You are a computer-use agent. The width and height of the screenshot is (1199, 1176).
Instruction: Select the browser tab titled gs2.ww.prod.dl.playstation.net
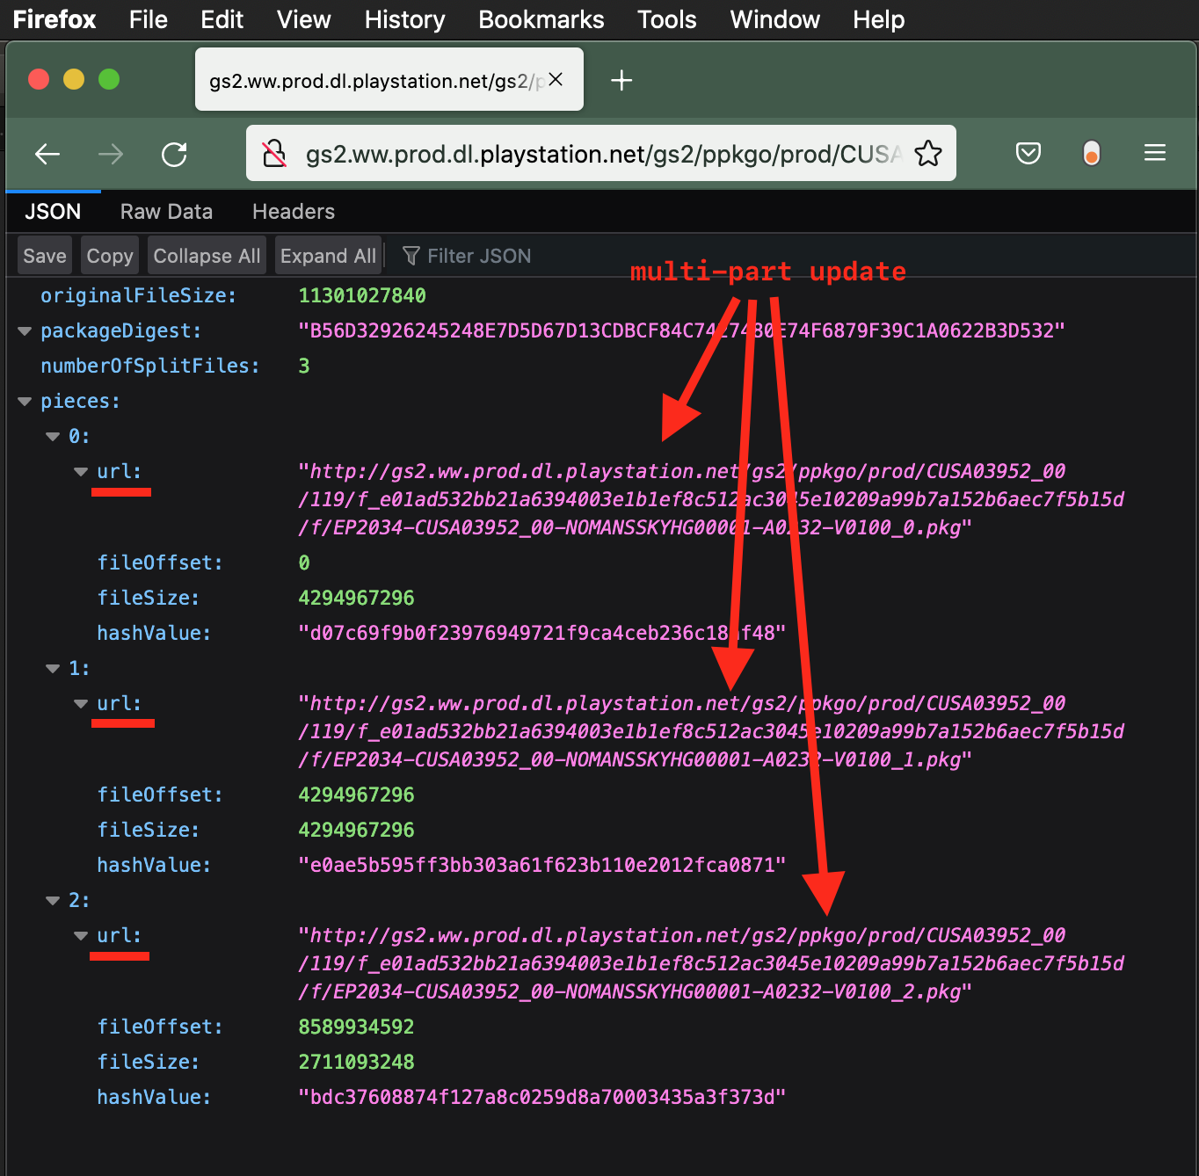pos(389,80)
